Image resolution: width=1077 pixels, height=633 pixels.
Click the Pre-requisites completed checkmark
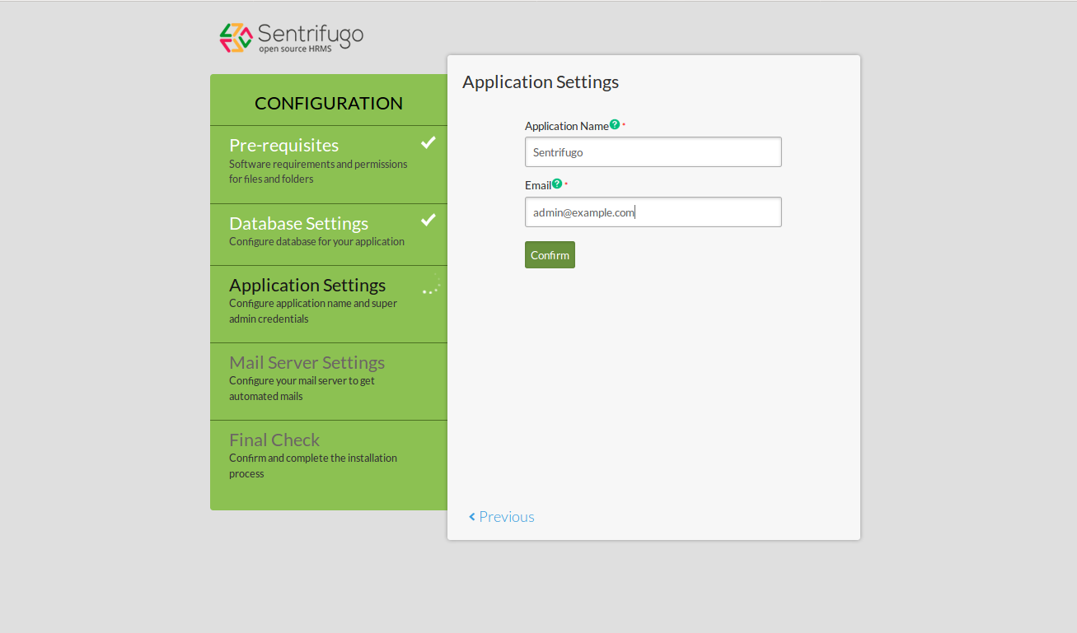tap(428, 142)
